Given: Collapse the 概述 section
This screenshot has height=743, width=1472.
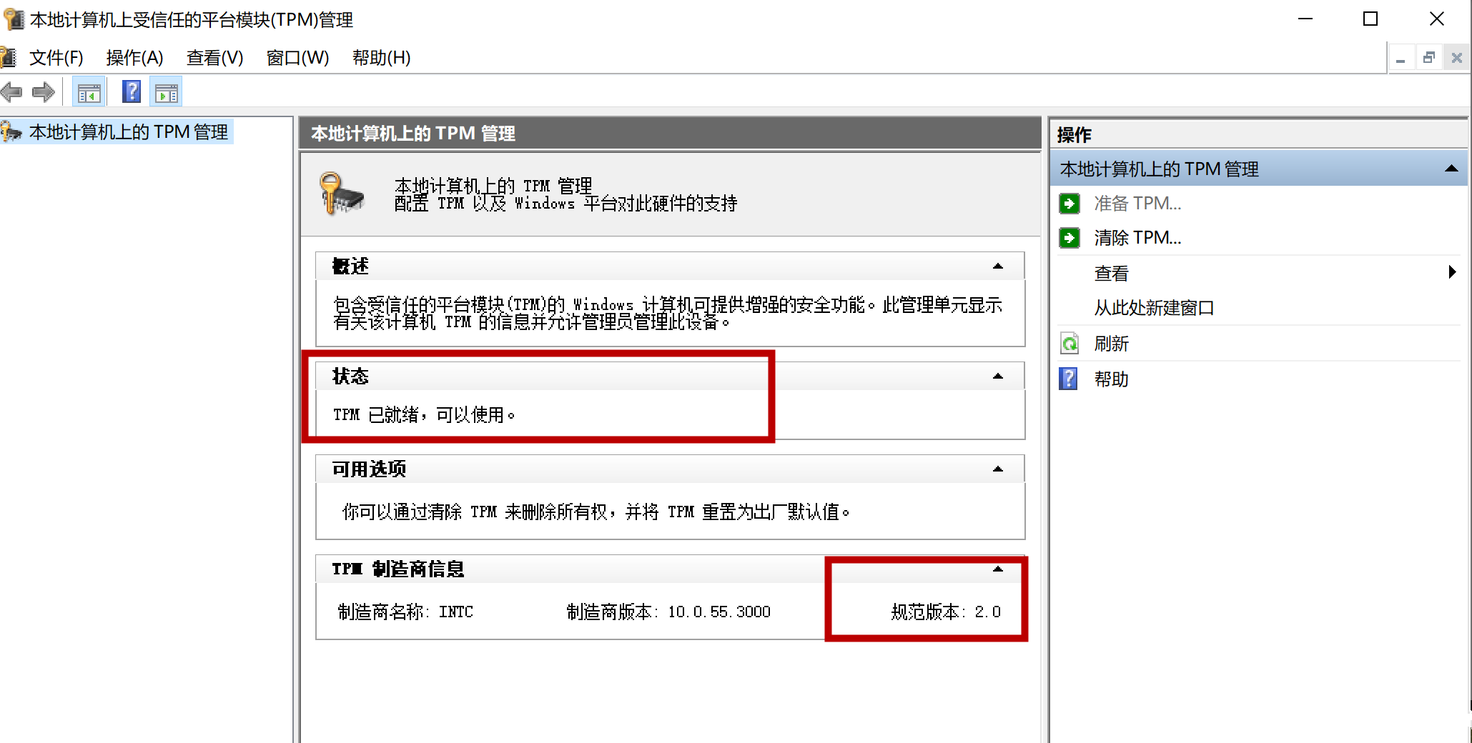Looking at the screenshot, I should click(997, 266).
